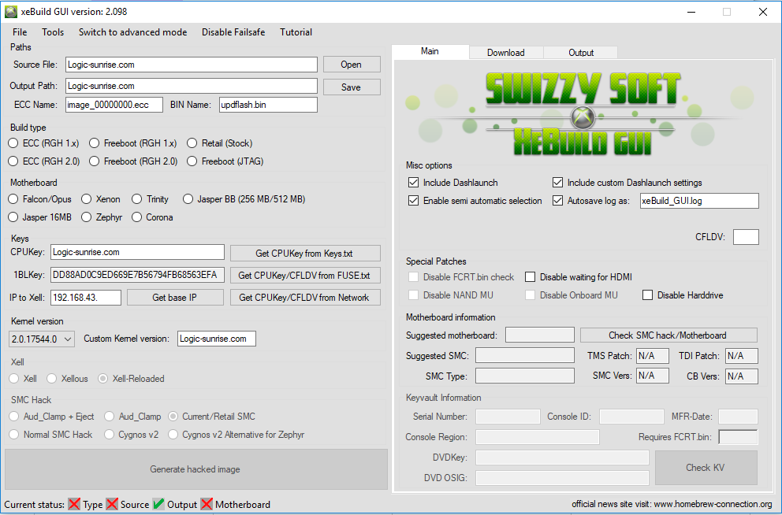
Task: Click the red X Type status icon
Action: (x=74, y=504)
